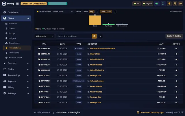The width and height of the screenshot is (185, 116).
Task: Toggle Sales legend item
Action: (x=38, y=29)
